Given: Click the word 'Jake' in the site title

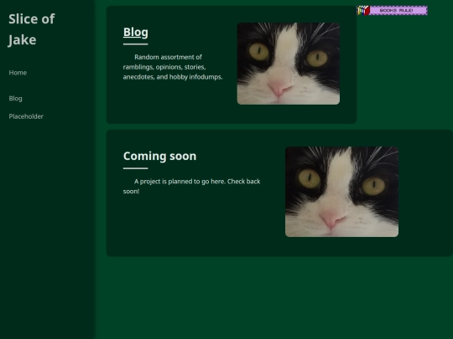Looking at the screenshot, I should click(x=23, y=40).
